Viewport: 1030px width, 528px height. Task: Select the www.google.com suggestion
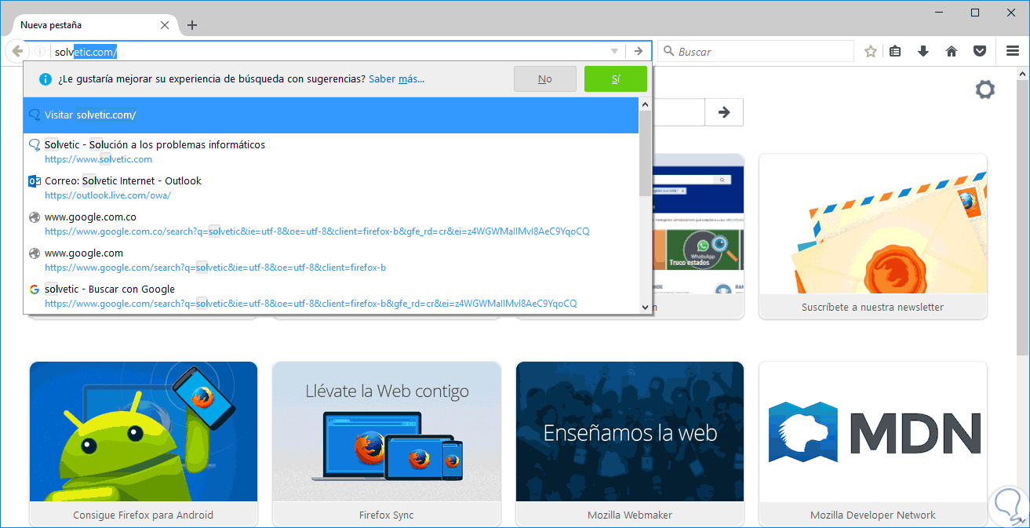coord(331,260)
